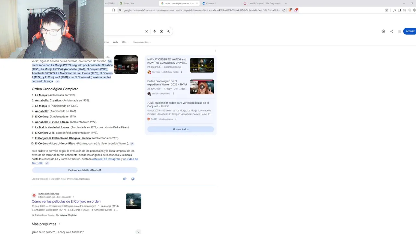Viewport: 416px width, 234px height.
Task: Click the browser address bar URL
Action: [x=201, y=10]
